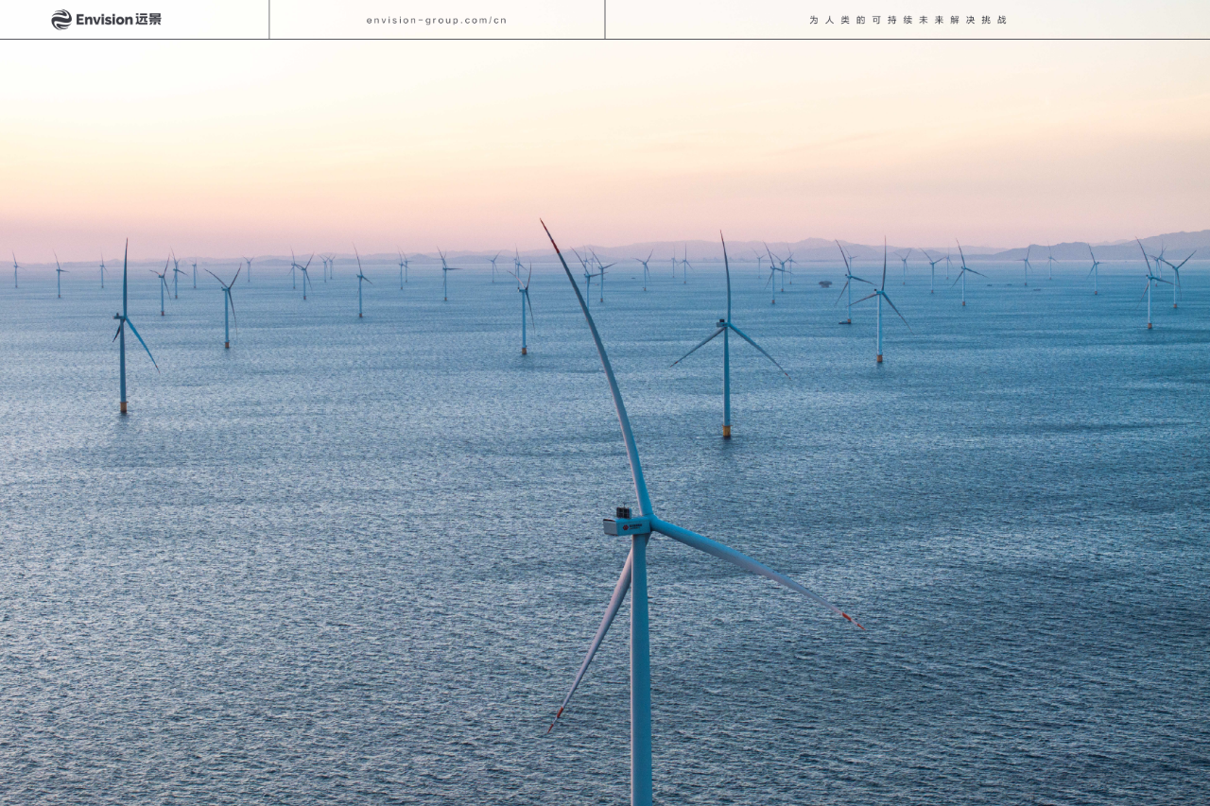
Task: Click the slogan 为人类的可持续未来解决挑战
Action: [907, 20]
